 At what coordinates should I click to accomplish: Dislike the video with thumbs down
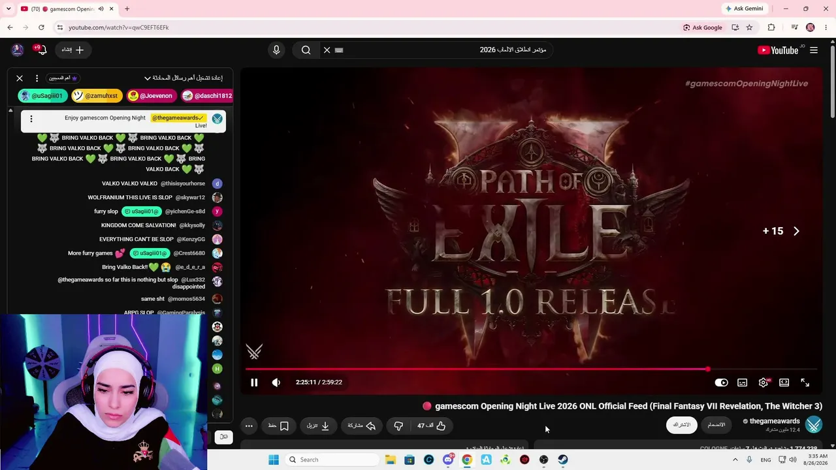pyautogui.click(x=398, y=426)
